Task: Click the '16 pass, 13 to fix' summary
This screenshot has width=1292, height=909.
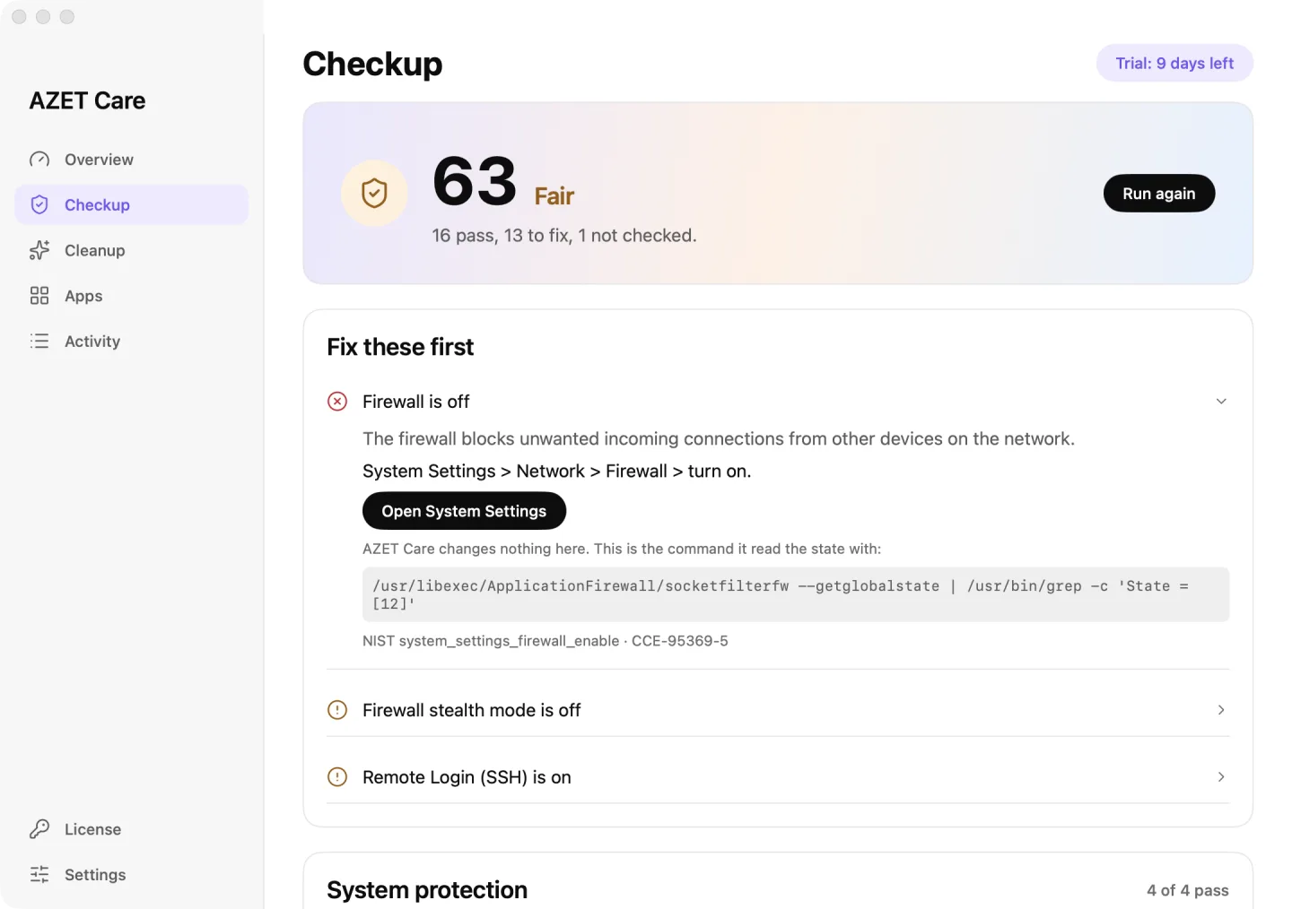Action: pyautogui.click(x=564, y=236)
